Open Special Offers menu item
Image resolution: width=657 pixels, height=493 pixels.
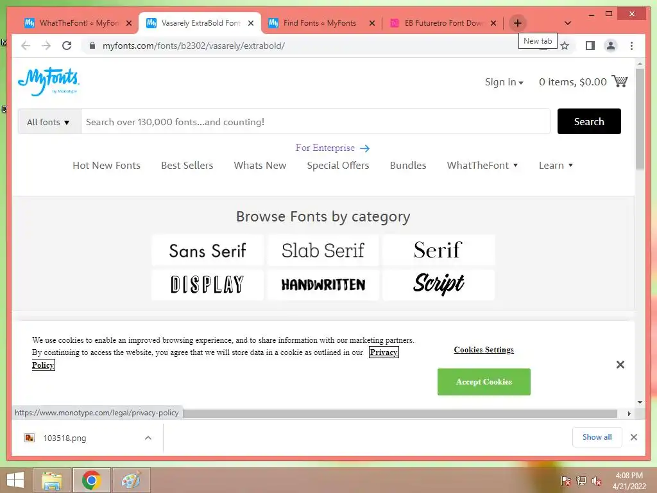(x=337, y=166)
